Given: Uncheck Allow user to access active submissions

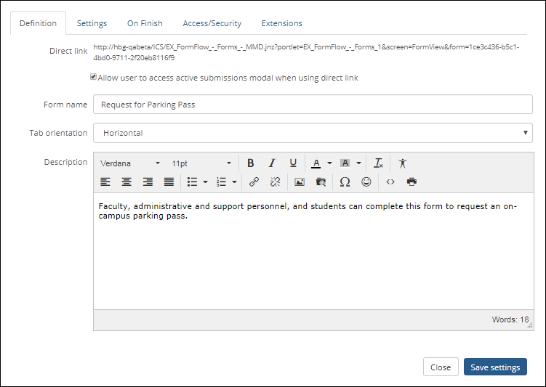Looking at the screenshot, I should point(93,77).
